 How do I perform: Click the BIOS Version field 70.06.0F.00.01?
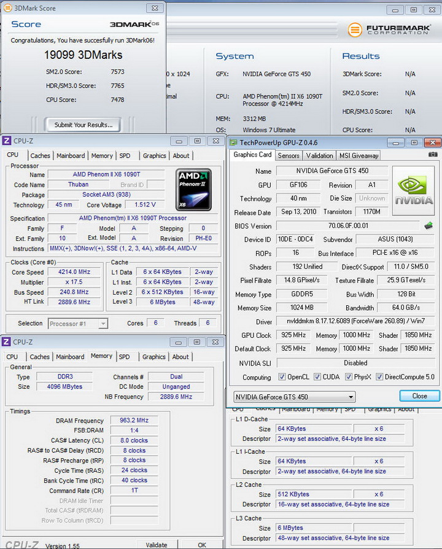pyautogui.click(x=348, y=226)
